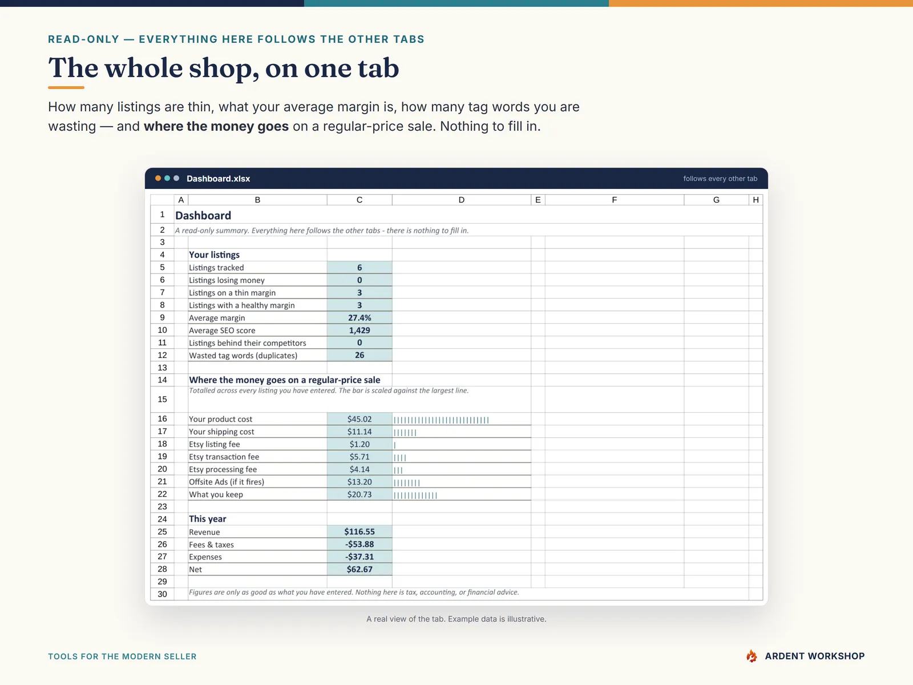This screenshot has width=913, height=685.
Task: Click the Average SEO score value 1,429
Action: coord(359,330)
